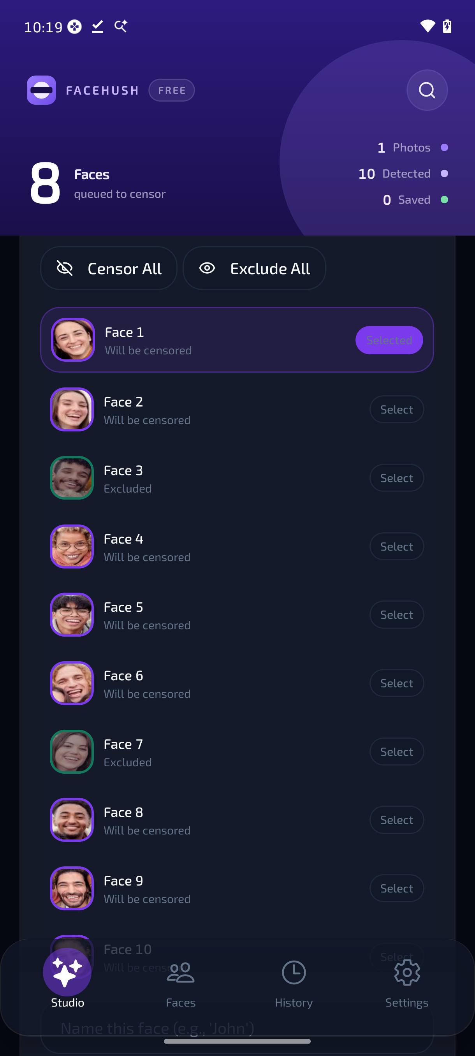Open the search magnifier icon

pyautogui.click(x=427, y=90)
